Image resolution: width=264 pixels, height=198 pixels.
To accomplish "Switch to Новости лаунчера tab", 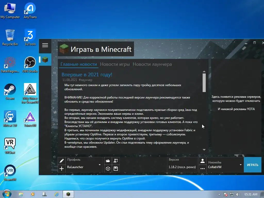I will pyautogui.click(x=152, y=64).
